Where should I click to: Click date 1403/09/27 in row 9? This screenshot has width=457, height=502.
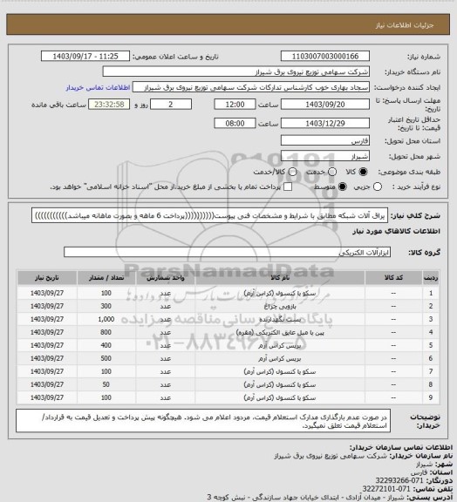(47, 397)
